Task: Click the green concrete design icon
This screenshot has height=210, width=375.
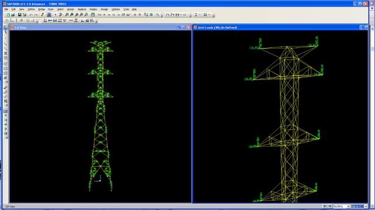Action: tap(205, 15)
